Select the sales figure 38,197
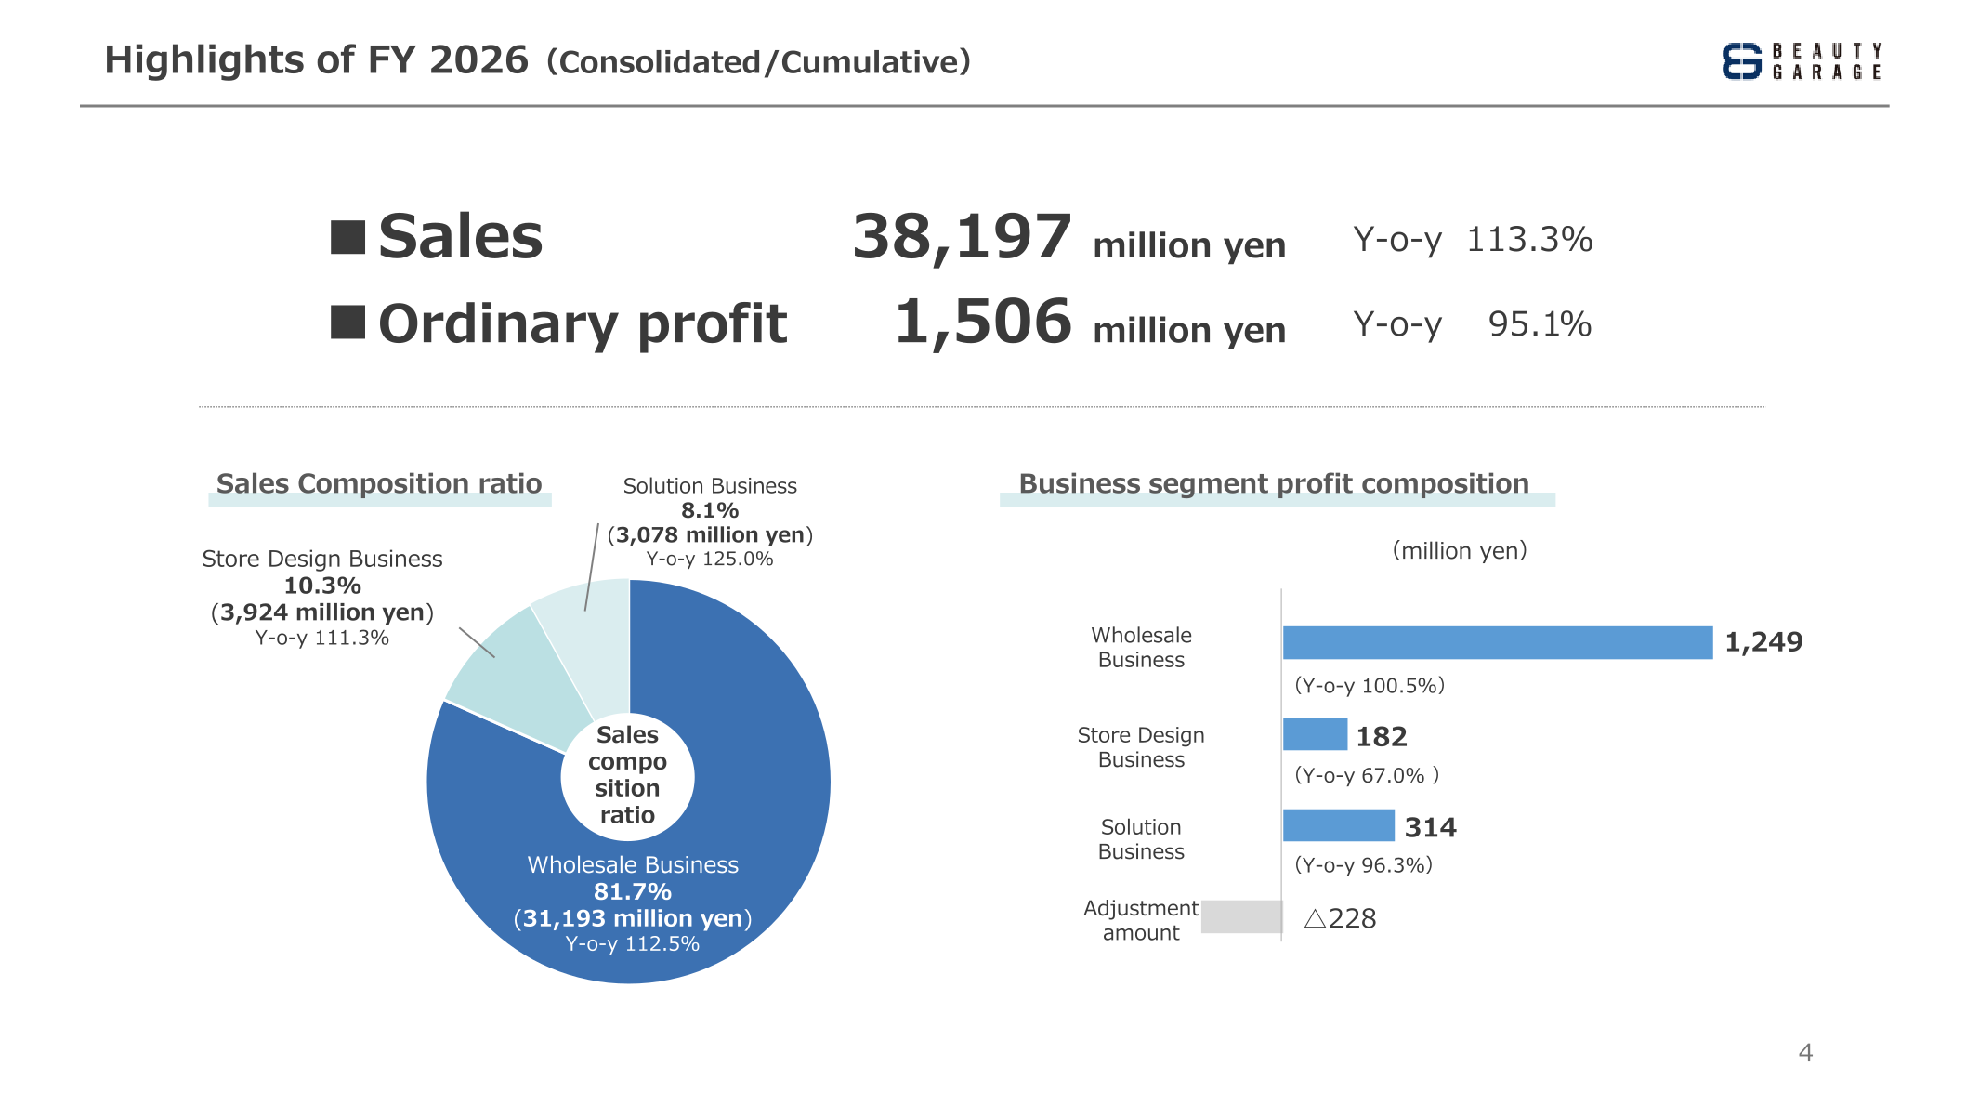This screenshot has width=1966, height=1106. tap(962, 237)
